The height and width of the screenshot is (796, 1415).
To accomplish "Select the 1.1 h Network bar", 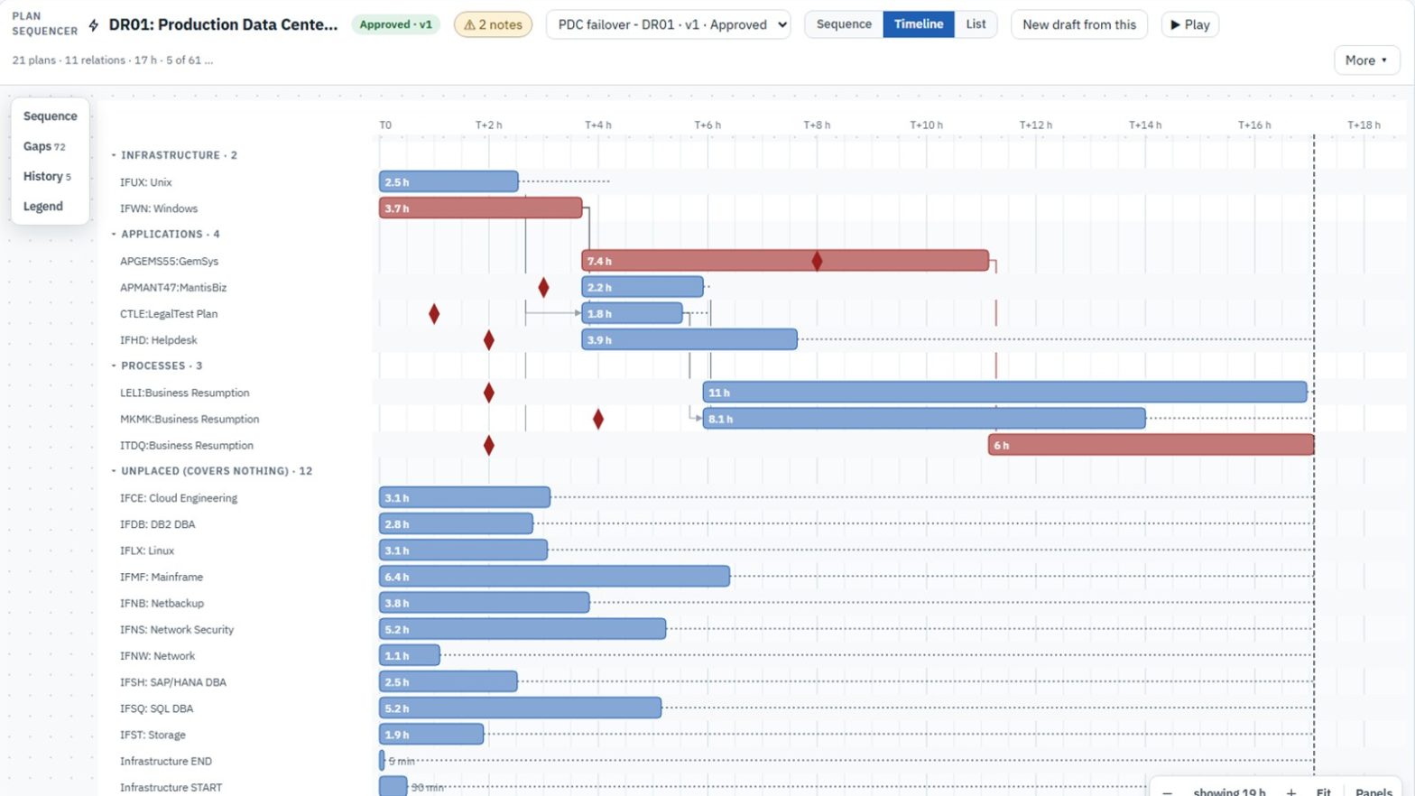I will (410, 655).
